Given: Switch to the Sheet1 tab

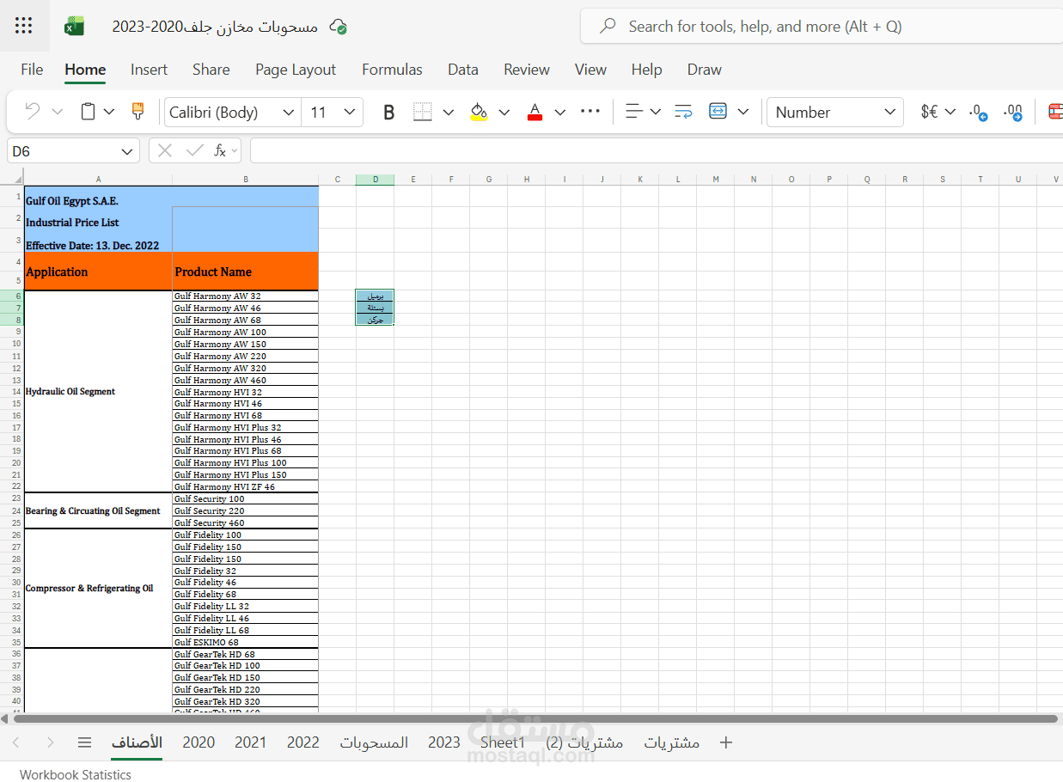Looking at the screenshot, I should click(x=502, y=742).
